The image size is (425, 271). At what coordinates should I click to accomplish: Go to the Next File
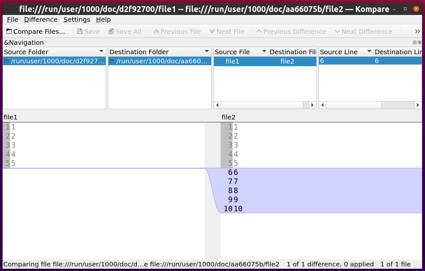227,31
